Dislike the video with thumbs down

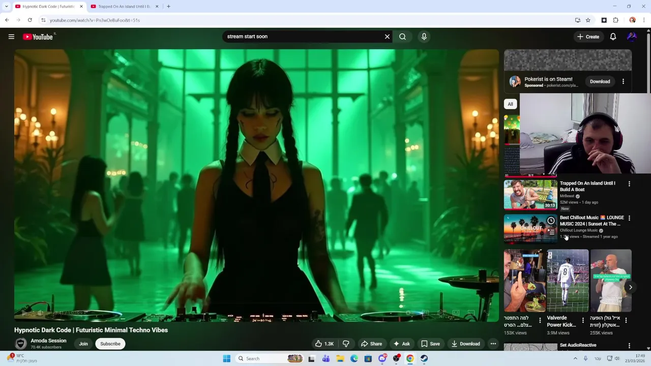click(x=346, y=344)
